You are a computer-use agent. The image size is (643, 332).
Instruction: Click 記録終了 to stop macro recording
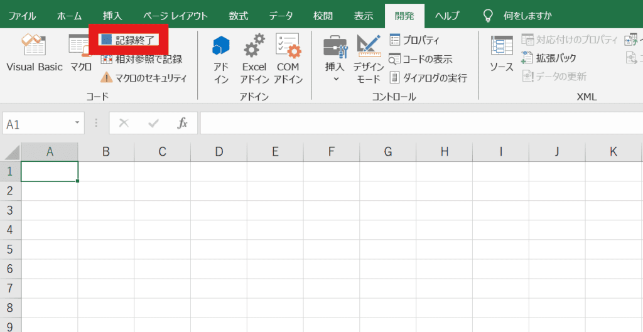coord(129,40)
